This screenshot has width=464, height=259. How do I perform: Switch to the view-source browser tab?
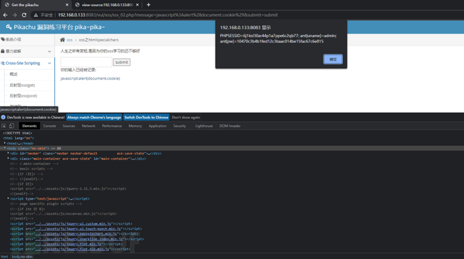(x=107, y=5)
